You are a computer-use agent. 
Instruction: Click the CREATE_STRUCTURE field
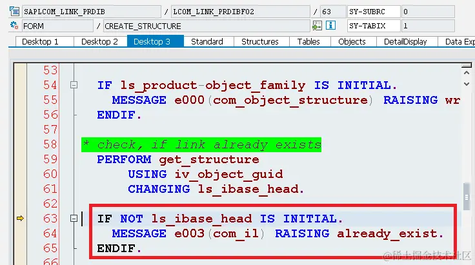207,26
